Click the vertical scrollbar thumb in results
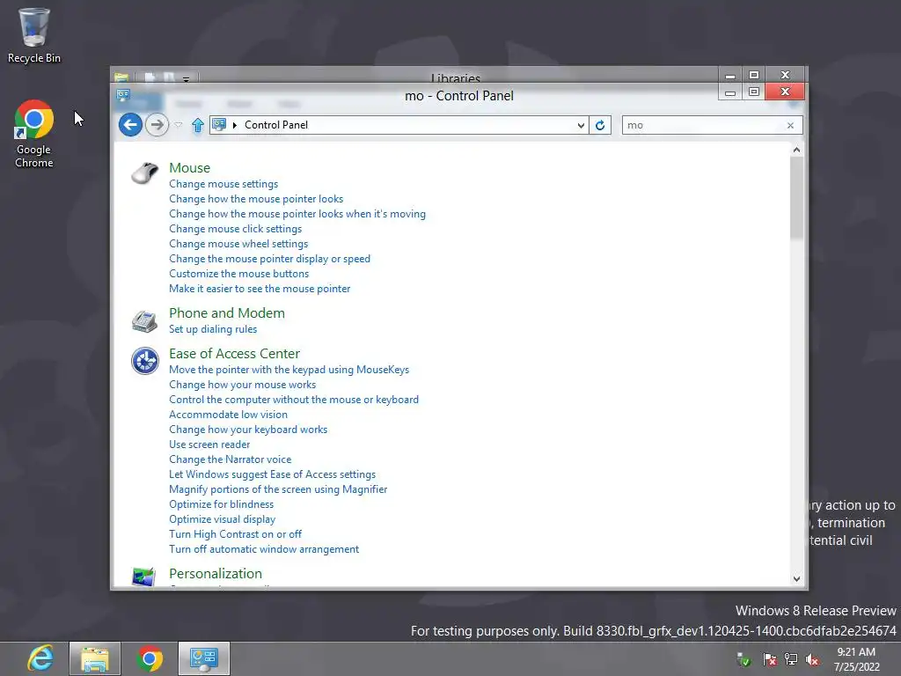Image resolution: width=901 pixels, height=676 pixels. click(x=796, y=198)
